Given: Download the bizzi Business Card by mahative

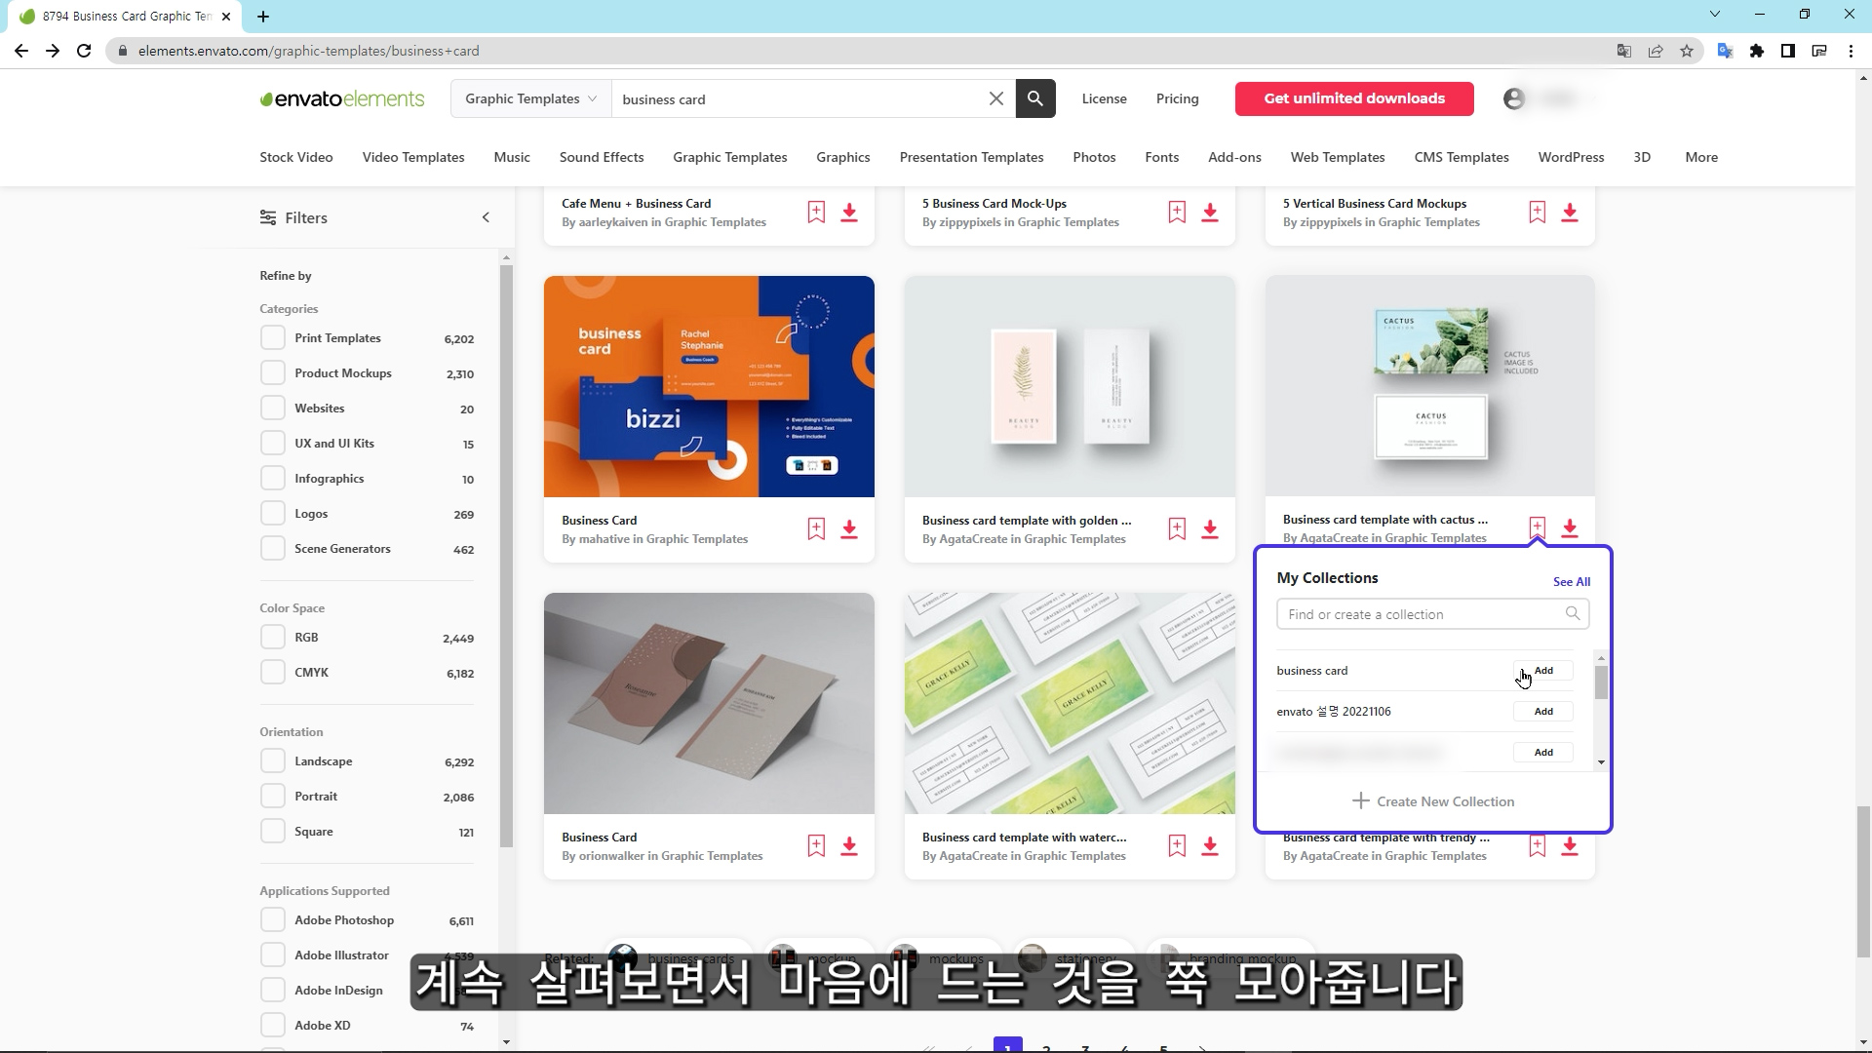Looking at the screenshot, I should click(849, 528).
